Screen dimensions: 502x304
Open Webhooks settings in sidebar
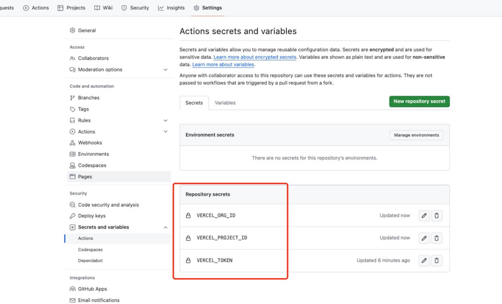[90, 143]
